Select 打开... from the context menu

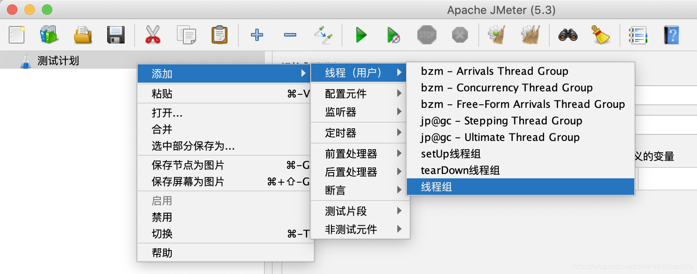224,113
